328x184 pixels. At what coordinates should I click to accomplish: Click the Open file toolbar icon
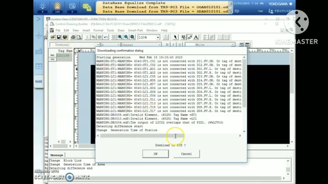[x=53, y=37]
